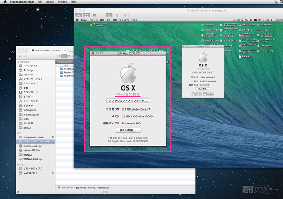Click ソフトウェア・アップデート in the enlarged About panel
The height and width of the screenshot is (199, 283).
point(128,100)
